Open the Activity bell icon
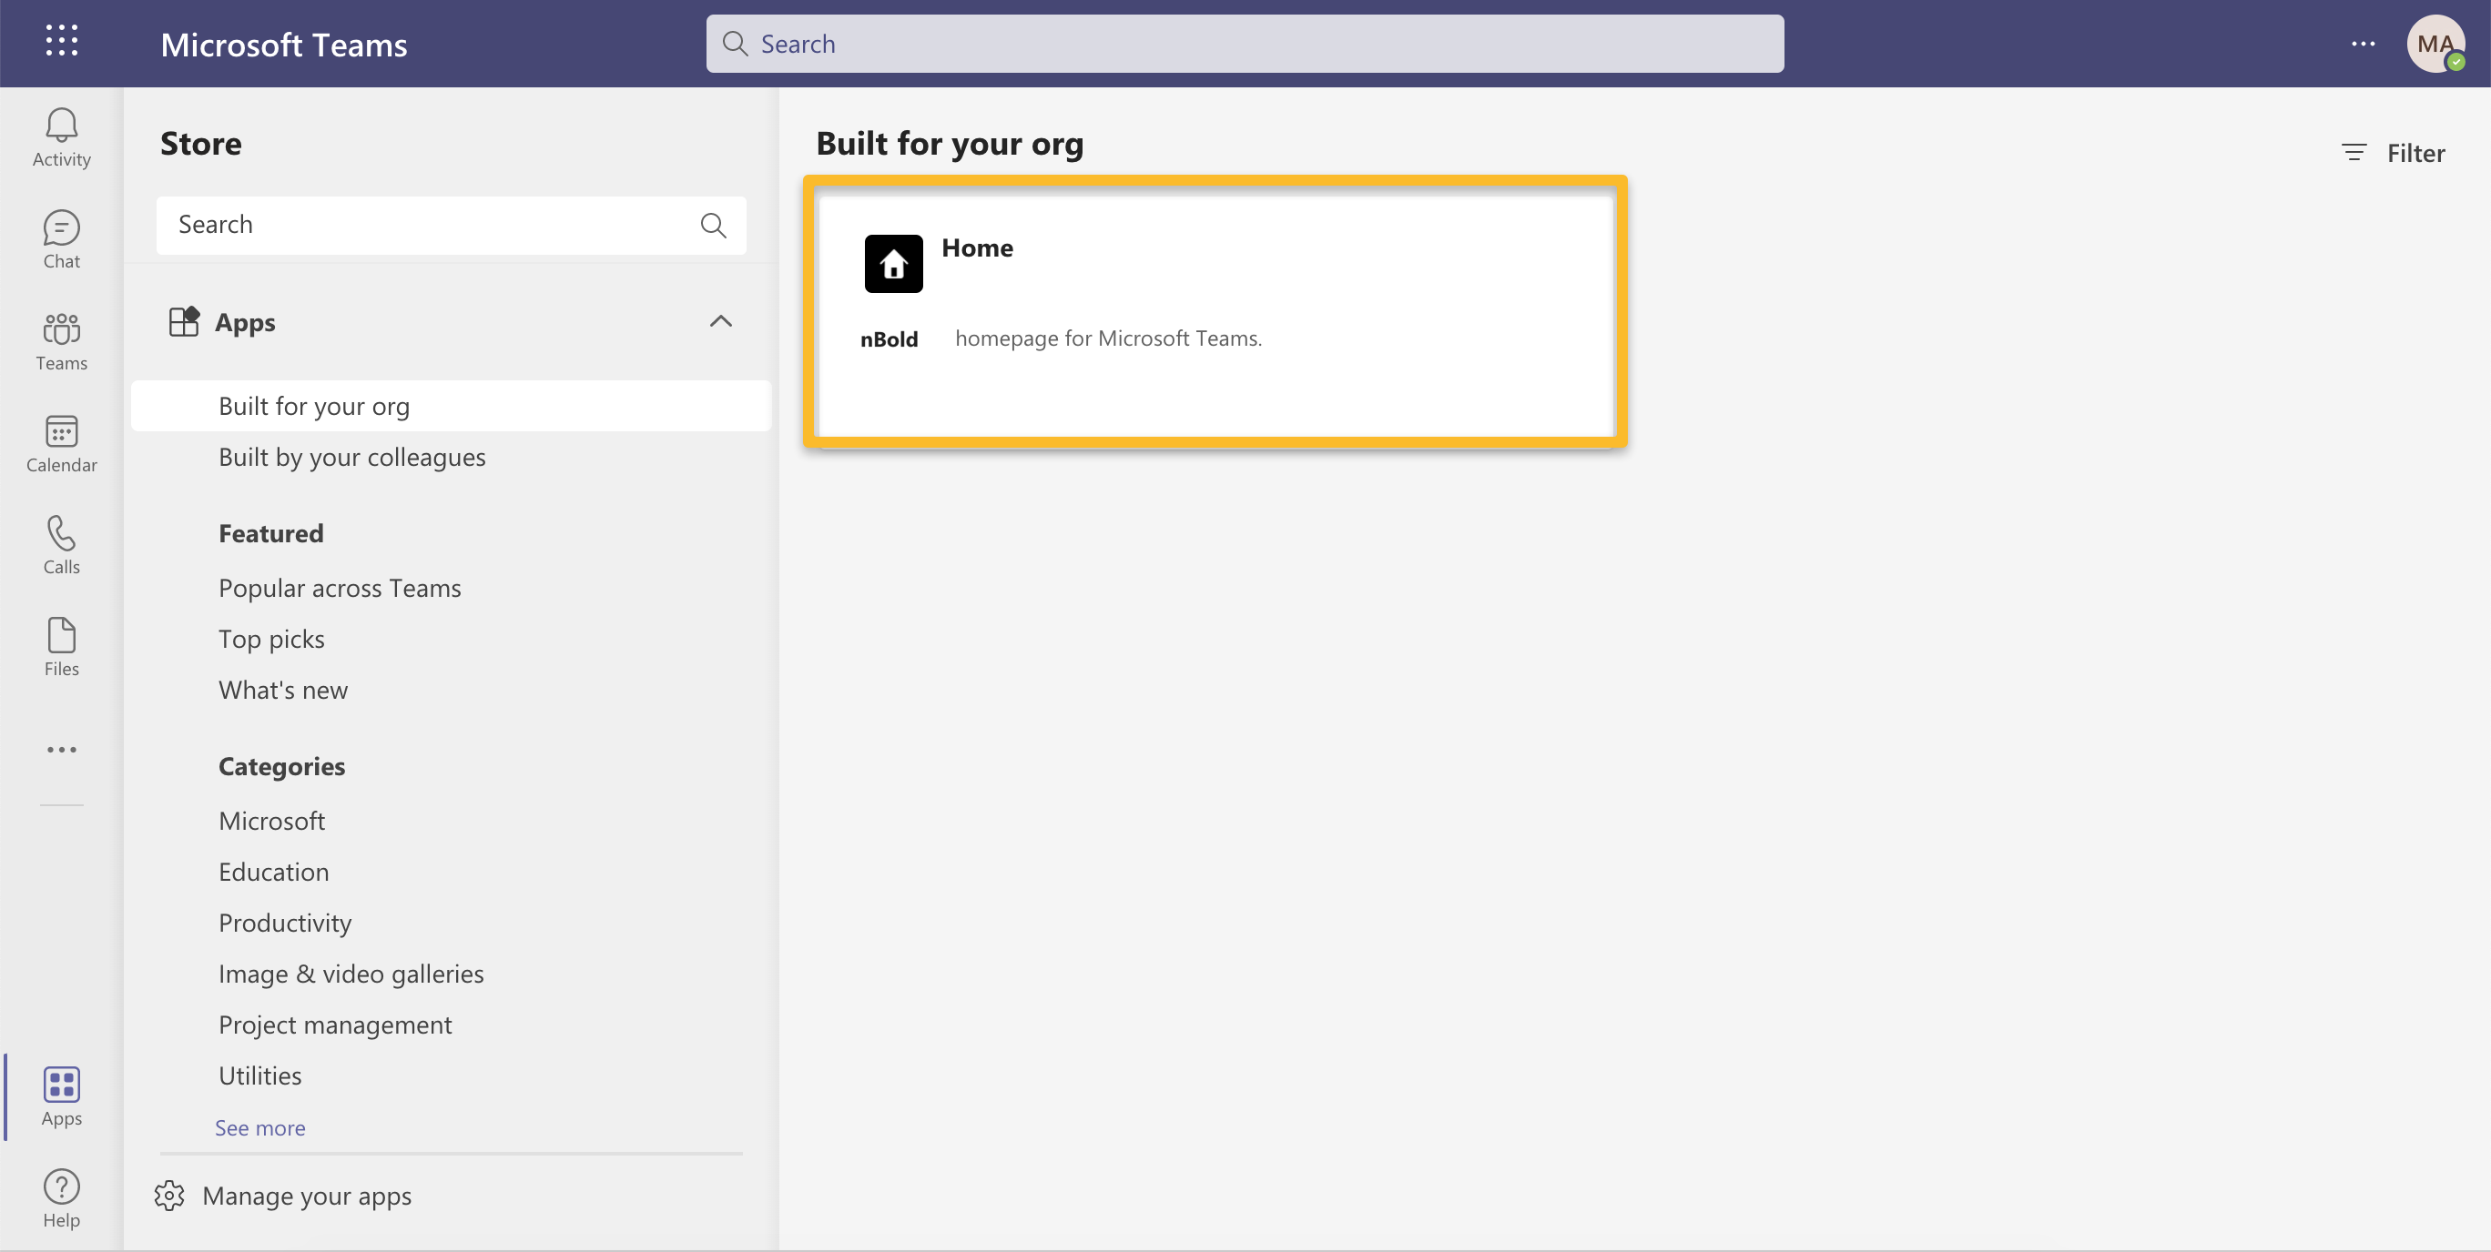Viewport: 2491px width, 1252px height. coord(61,137)
